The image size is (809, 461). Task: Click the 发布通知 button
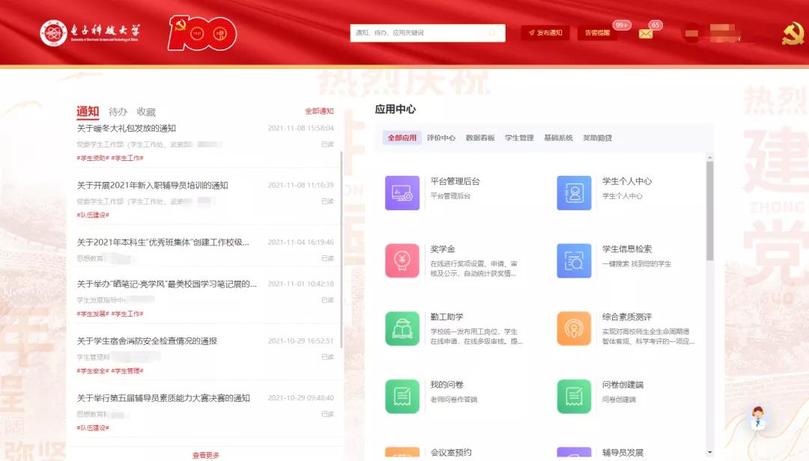point(545,33)
